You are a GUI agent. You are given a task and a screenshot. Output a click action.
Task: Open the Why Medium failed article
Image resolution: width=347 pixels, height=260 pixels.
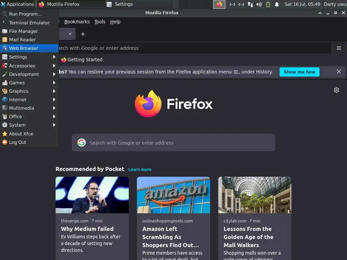87,229
